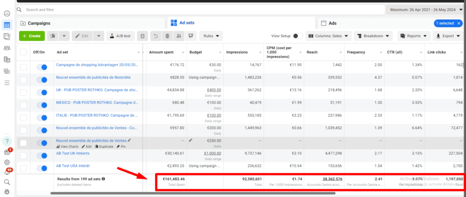Open the Reports dropdown
Viewport: 466px width, 197px height.
click(x=414, y=36)
